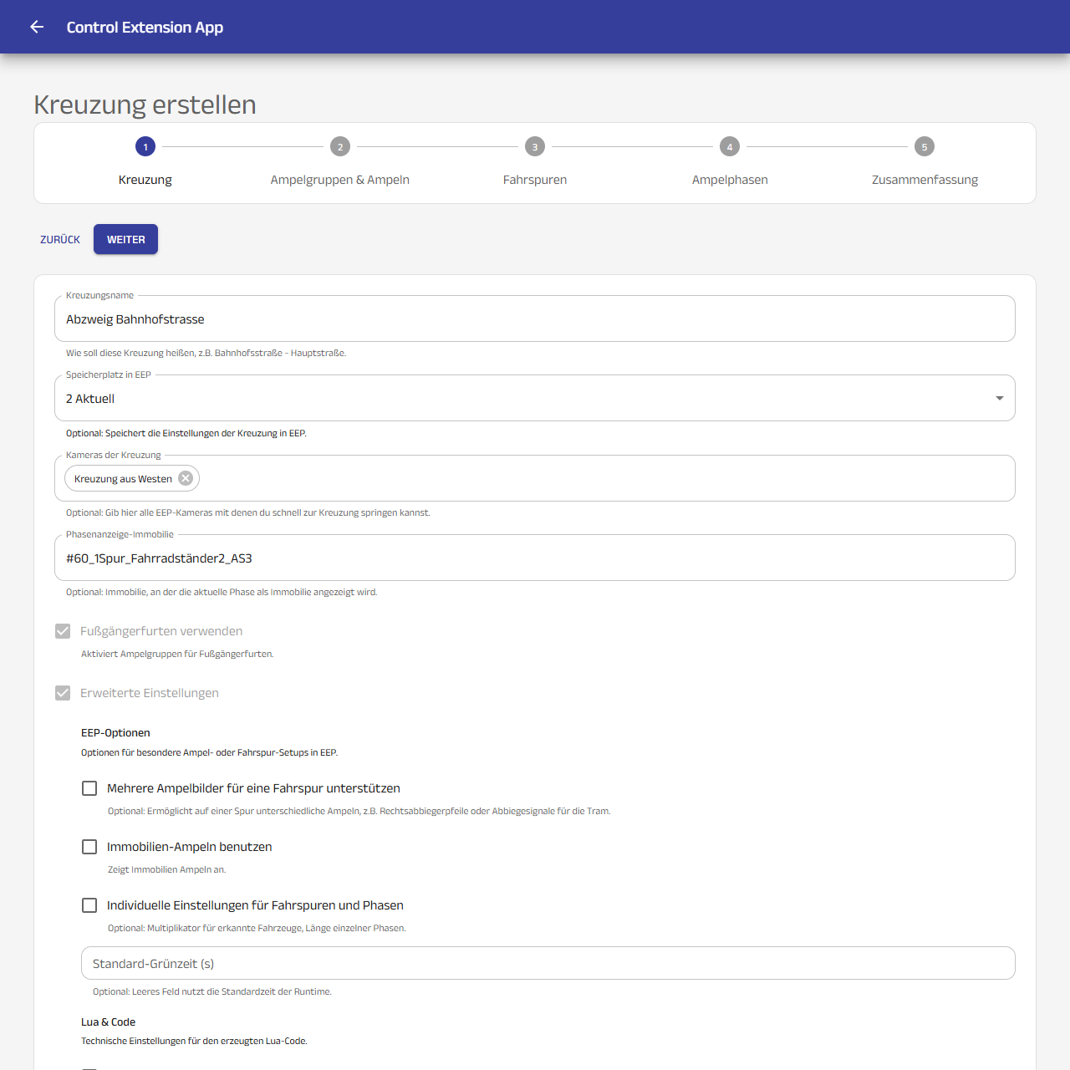
Task: Focus the Phasenanzeige-Immobilie field
Action: click(535, 558)
